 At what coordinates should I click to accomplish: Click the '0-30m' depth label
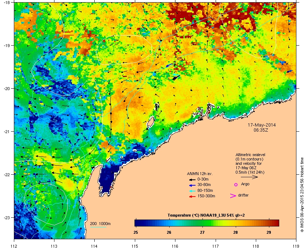tap(203, 179)
